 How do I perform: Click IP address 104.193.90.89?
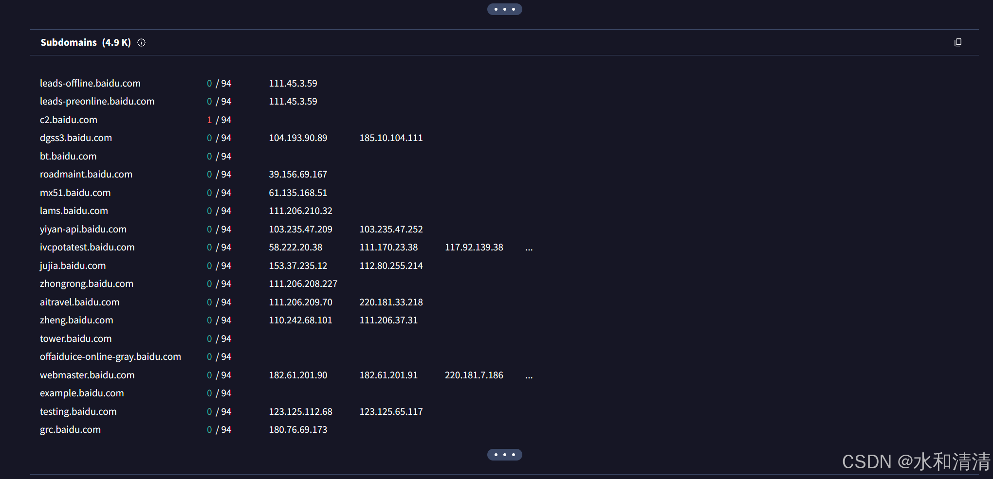click(x=298, y=138)
